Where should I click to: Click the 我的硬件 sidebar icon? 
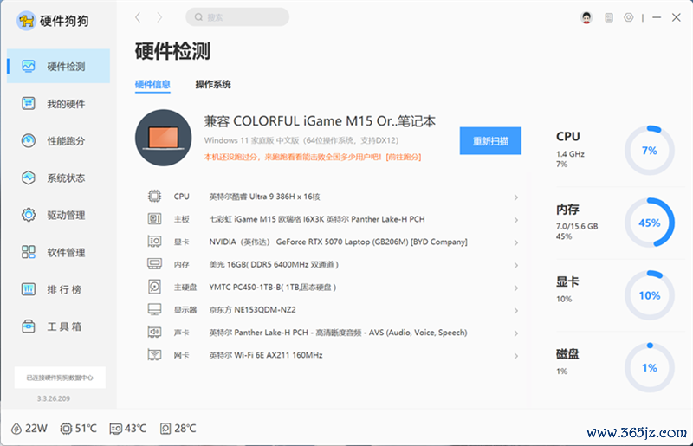pos(29,103)
